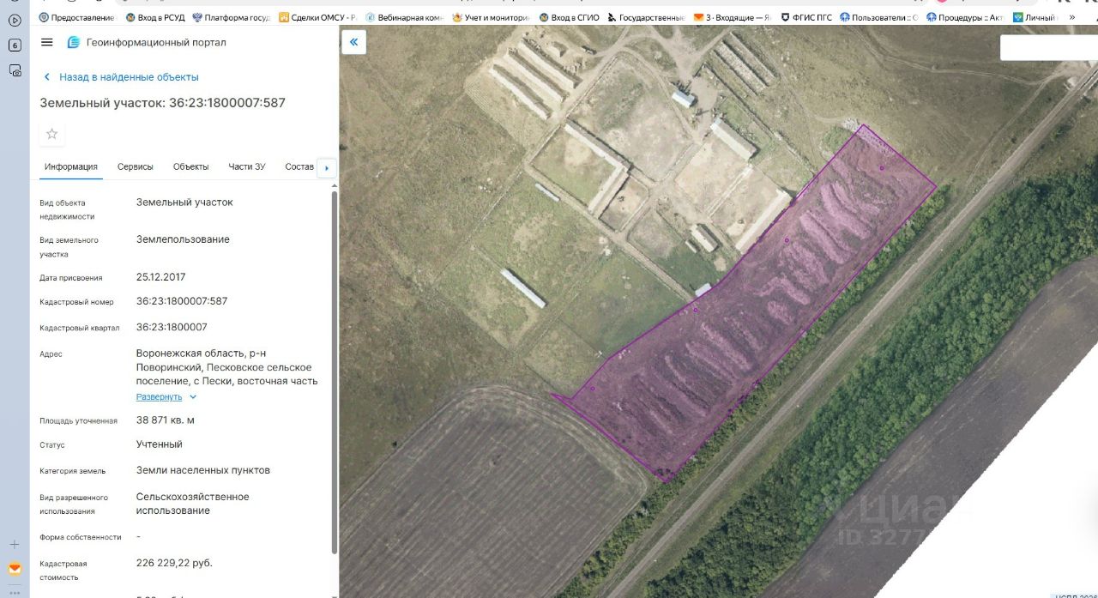1098x598 pixels.
Task: Switch to the Сервисы tab
Action: click(136, 166)
